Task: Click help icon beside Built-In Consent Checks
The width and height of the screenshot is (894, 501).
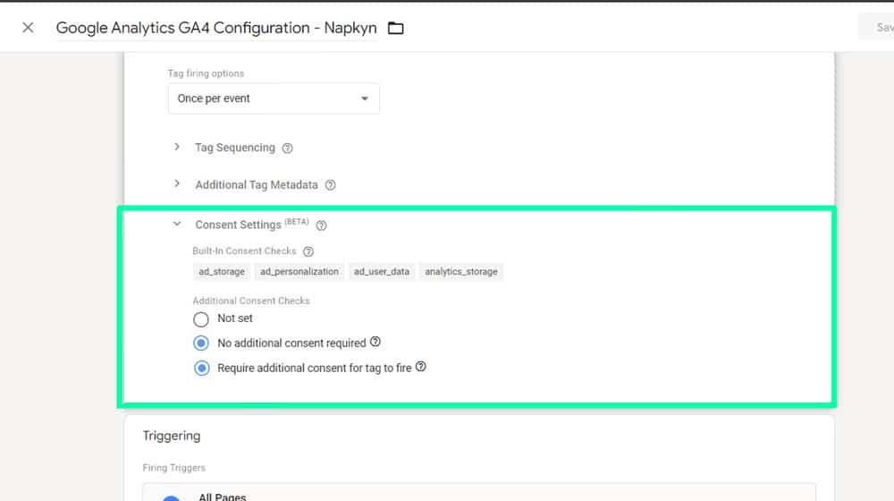Action: pos(308,251)
